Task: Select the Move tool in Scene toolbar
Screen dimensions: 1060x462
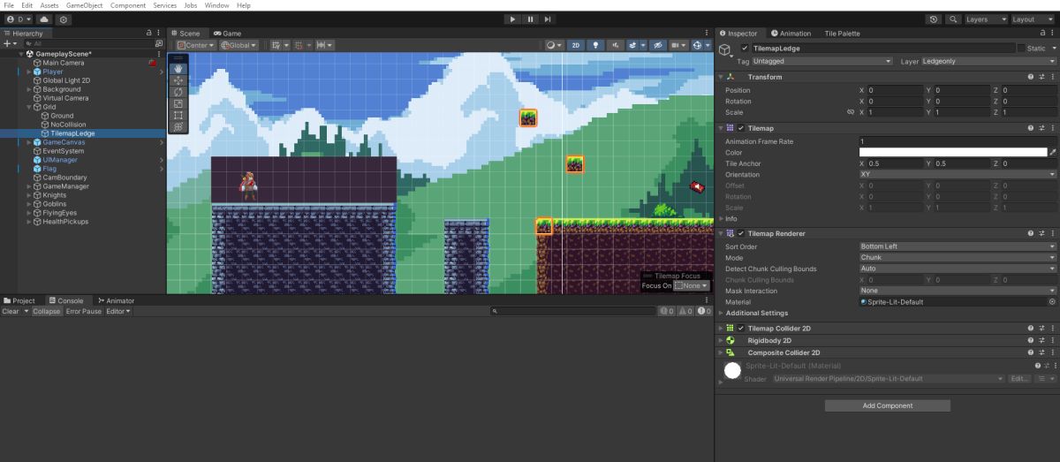Action: click(178, 80)
